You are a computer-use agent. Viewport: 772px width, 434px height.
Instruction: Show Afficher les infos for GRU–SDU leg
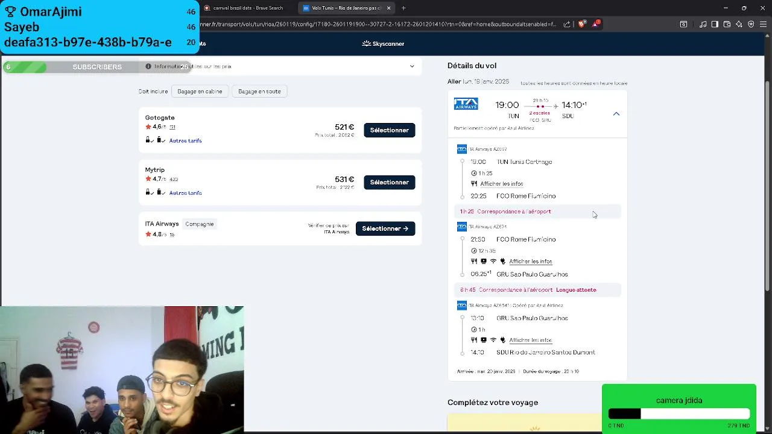coord(531,340)
